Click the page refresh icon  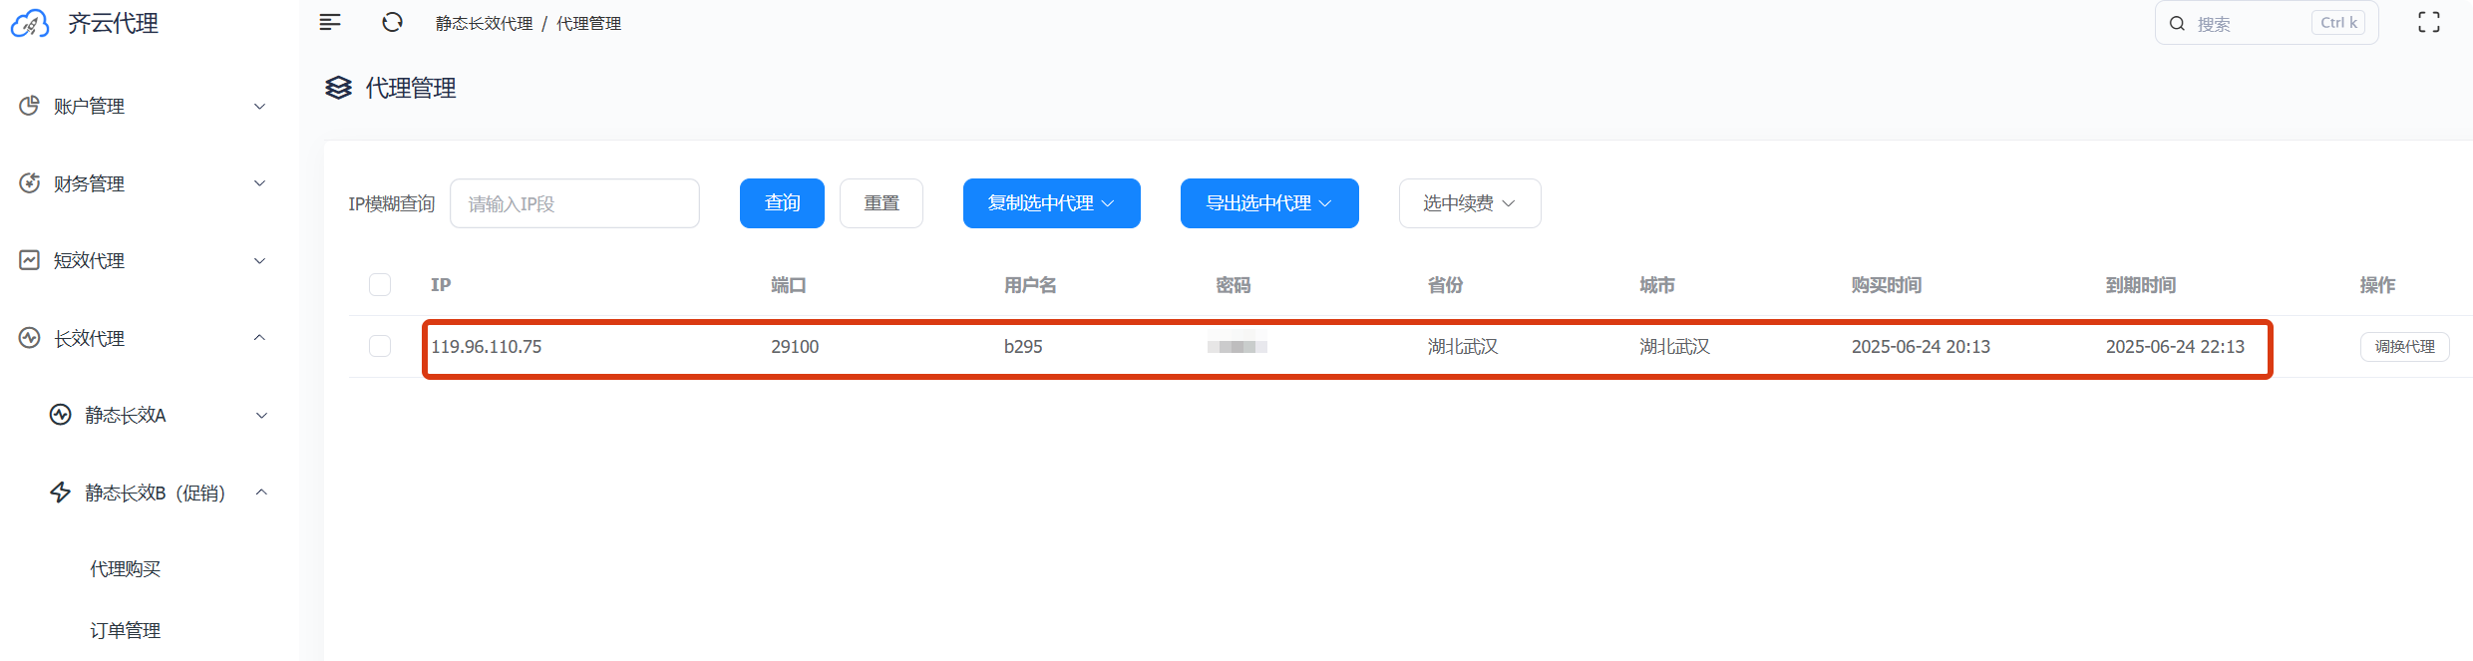click(392, 22)
